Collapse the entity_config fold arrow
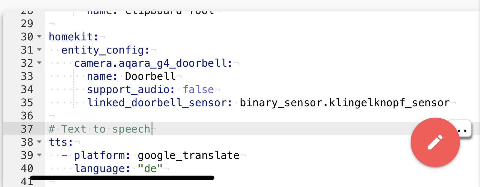The width and height of the screenshot is (480, 187). tap(39, 50)
